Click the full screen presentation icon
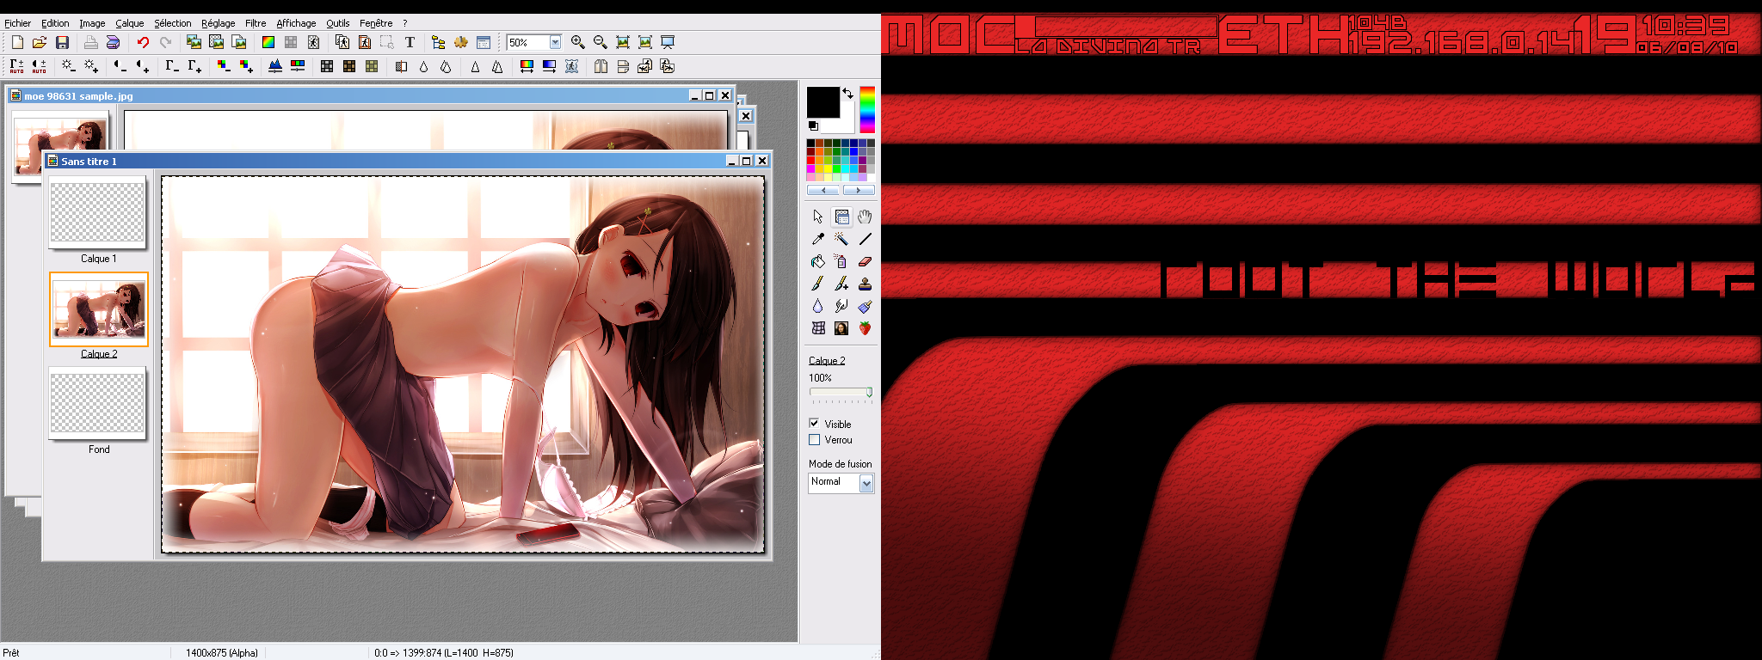The image size is (1762, 660). 668,42
